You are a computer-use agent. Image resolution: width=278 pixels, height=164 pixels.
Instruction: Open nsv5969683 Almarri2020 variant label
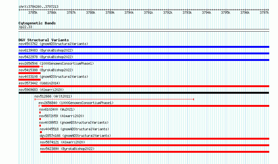(41, 90)
